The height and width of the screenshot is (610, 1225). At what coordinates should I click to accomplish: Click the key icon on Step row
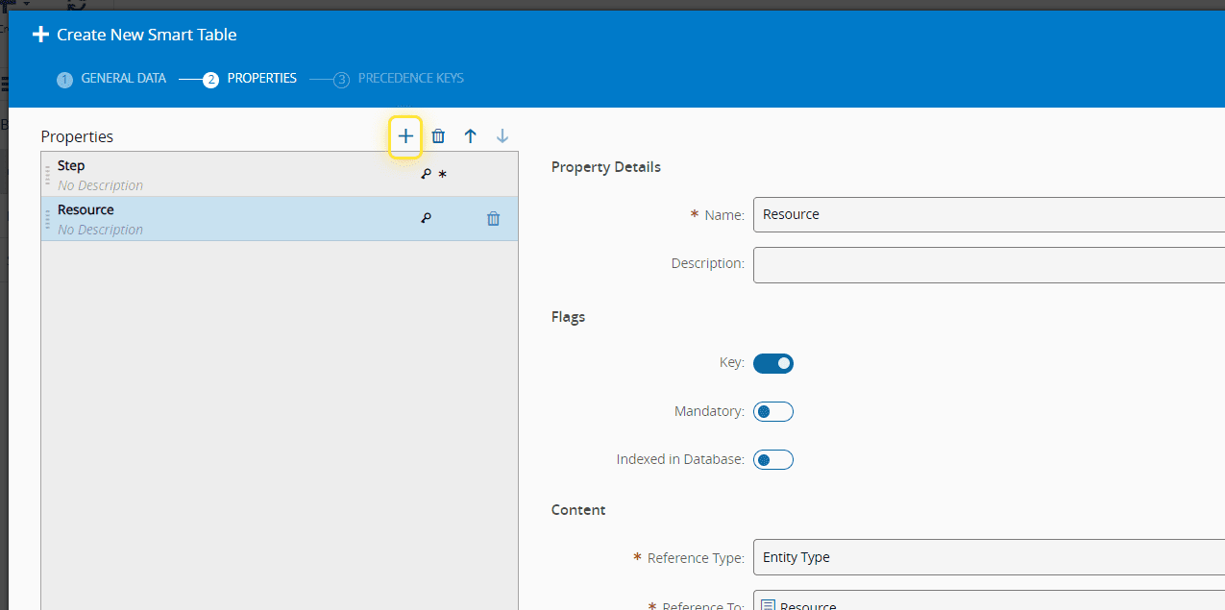[x=426, y=175]
